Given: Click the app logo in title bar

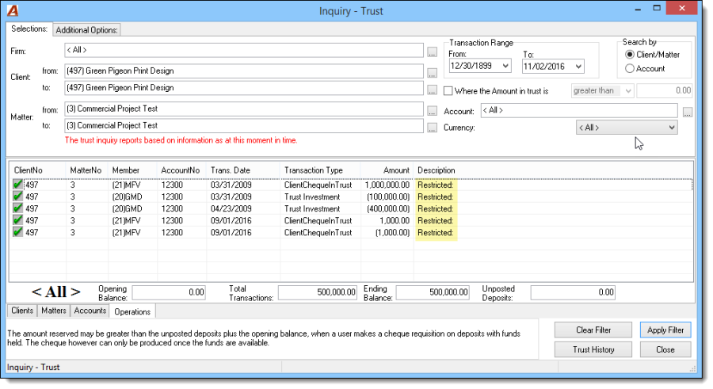Looking at the screenshot, I should 13,10.
